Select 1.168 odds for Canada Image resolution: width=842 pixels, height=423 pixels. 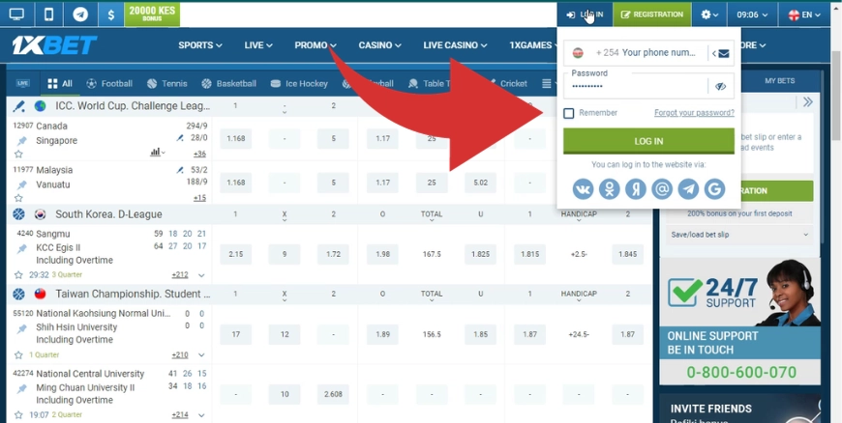point(236,138)
